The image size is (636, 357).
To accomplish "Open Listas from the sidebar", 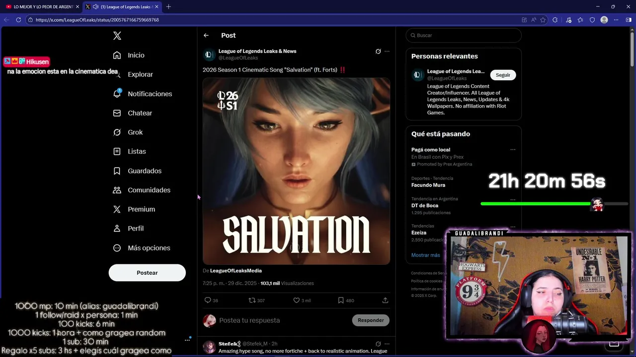I will pyautogui.click(x=130, y=151).
